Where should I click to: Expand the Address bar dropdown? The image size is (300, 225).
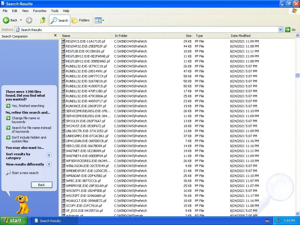(280, 30)
